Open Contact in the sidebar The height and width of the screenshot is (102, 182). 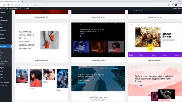click(2, 34)
